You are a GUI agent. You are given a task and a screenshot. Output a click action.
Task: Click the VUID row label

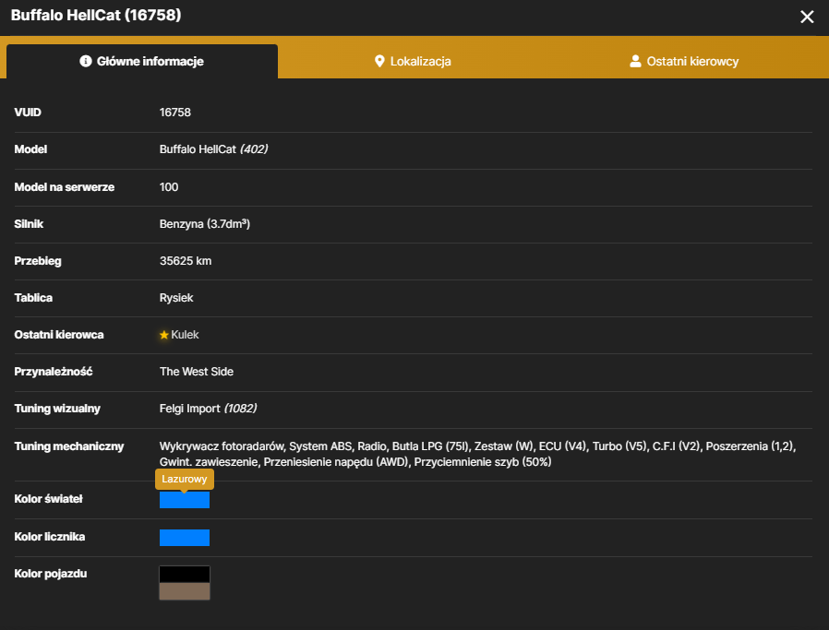point(28,113)
